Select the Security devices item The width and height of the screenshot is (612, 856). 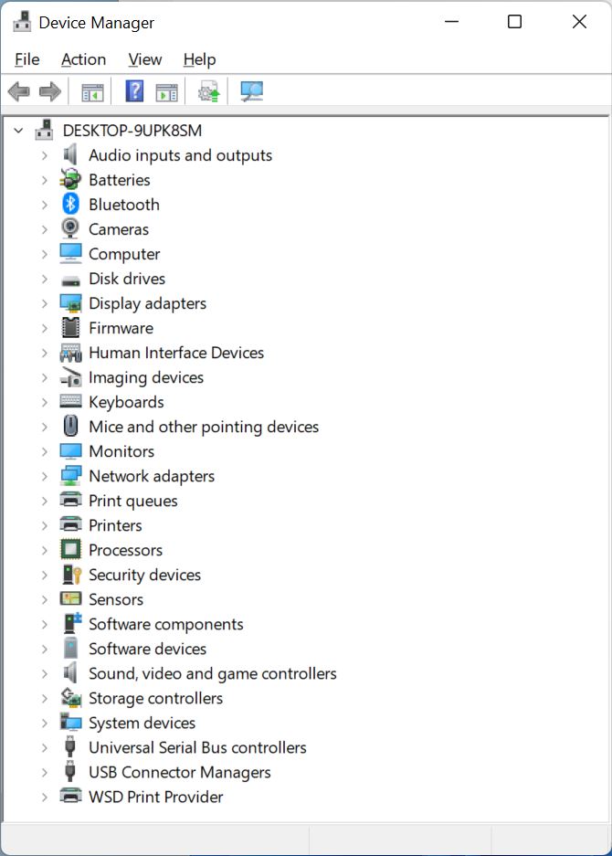[144, 575]
